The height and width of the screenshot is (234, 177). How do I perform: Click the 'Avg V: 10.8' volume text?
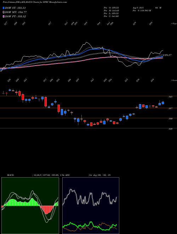coord(138,8)
